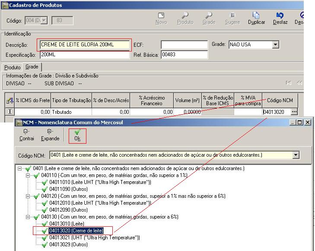Click the Tipo de Tributação column header
The width and height of the screenshot is (315, 251).
pos(71,100)
